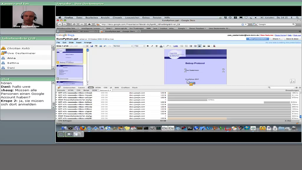The height and width of the screenshot is (170, 302).
Task: Open the Share dropdown button
Action: tap(277, 39)
